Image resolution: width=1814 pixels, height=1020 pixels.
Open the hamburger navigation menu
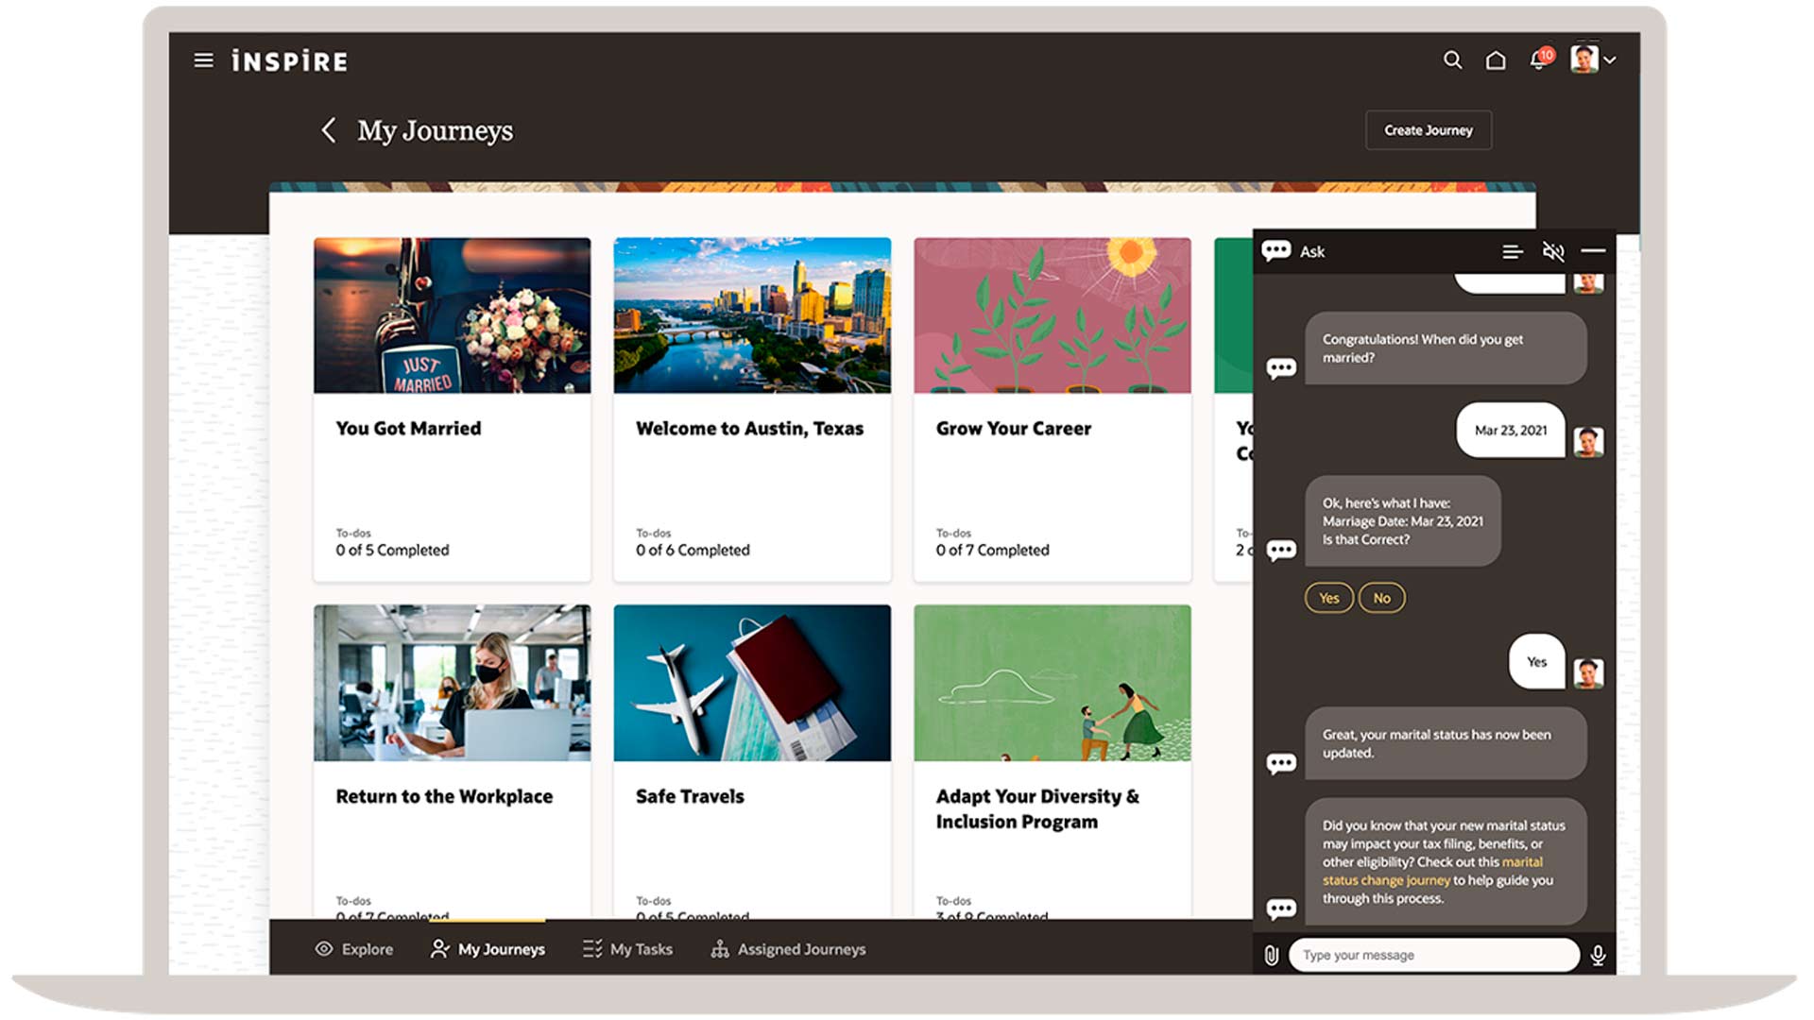(x=203, y=60)
